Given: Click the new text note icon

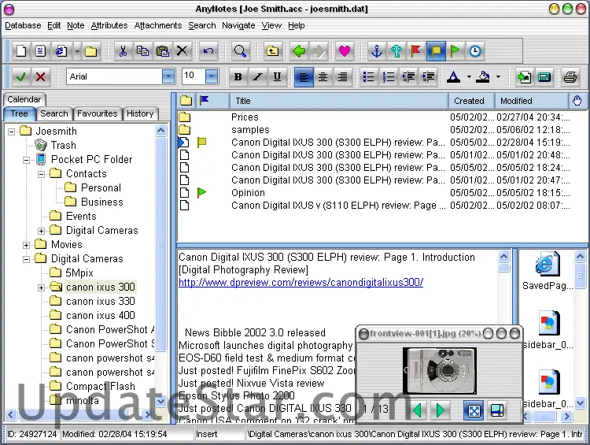Looking at the screenshot, I should click(x=41, y=51).
